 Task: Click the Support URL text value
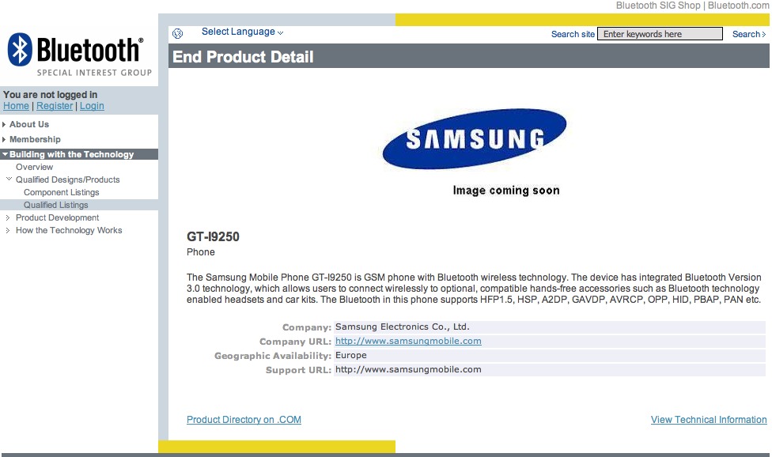[408, 369]
